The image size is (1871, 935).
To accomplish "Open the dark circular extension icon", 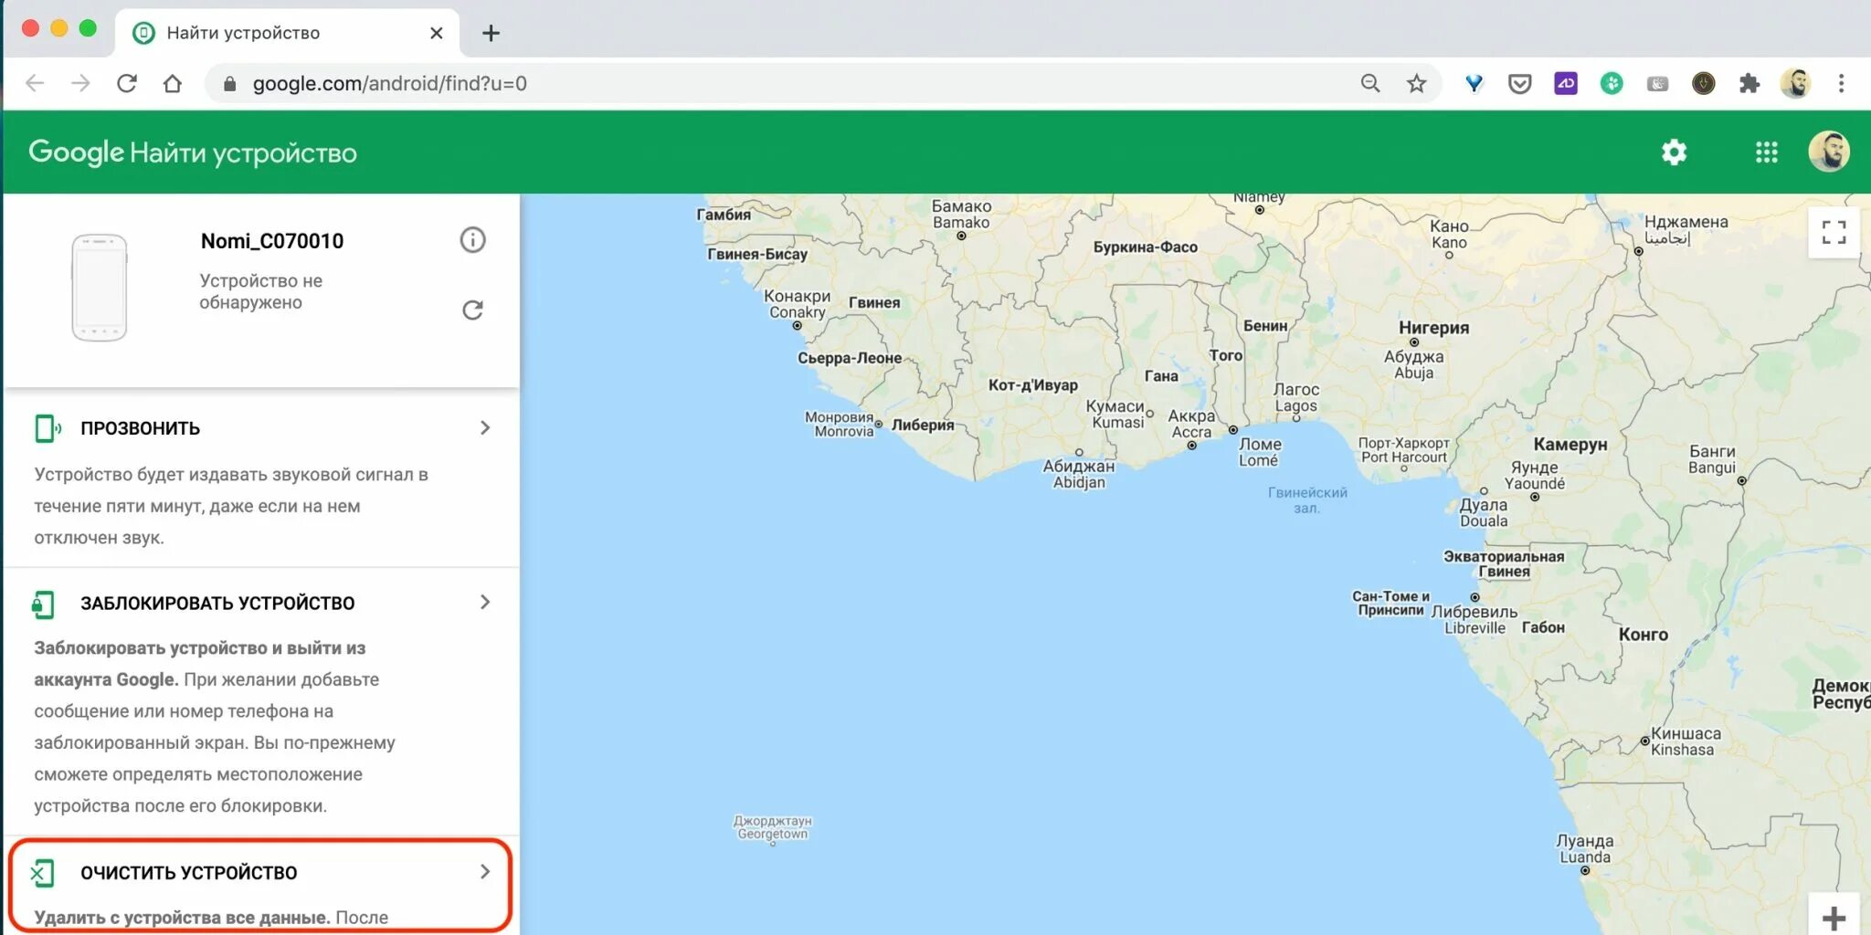I will (1703, 83).
